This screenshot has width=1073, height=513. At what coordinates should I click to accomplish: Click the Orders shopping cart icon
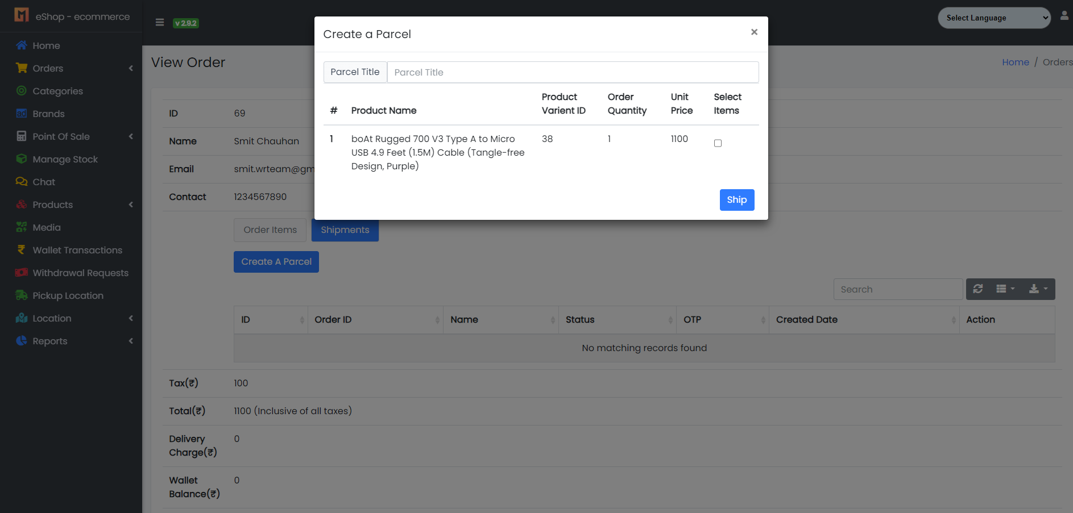pos(22,68)
